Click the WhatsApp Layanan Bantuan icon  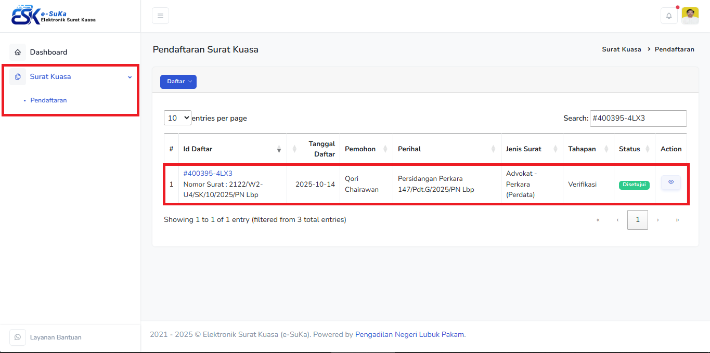(x=18, y=337)
